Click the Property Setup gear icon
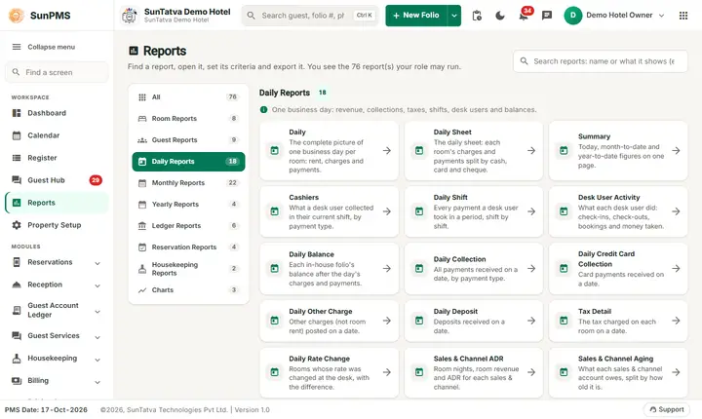This screenshot has height=419, width=702. tap(17, 225)
